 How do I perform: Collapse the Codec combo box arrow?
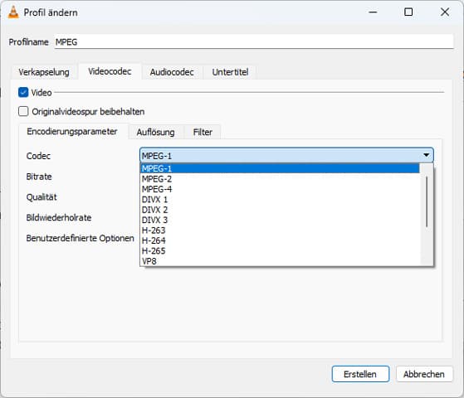(x=426, y=155)
